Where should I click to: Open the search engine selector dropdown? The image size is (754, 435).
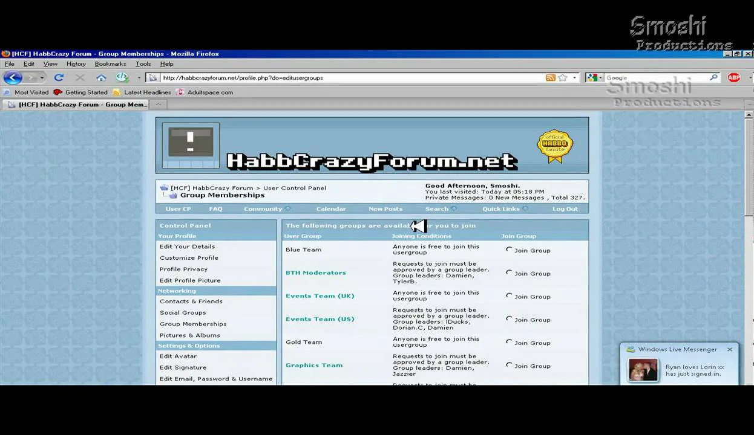tap(601, 77)
